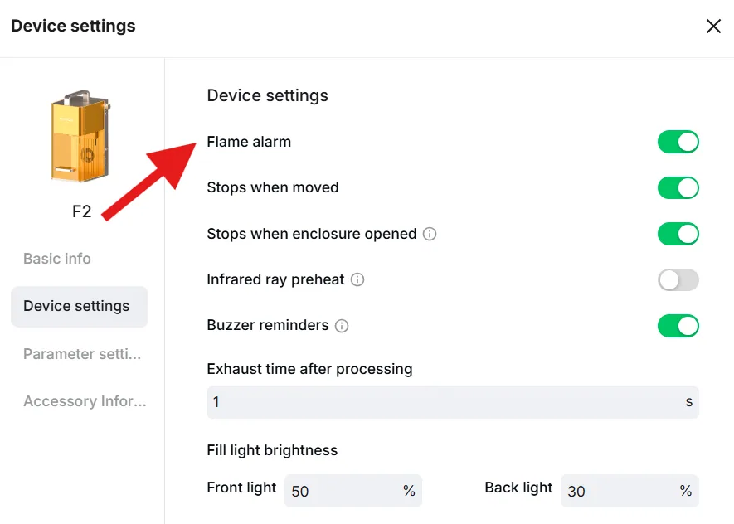Open the Basic info tab
The width and height of the screenshot is (734, 524).
[x=57, y=258]
